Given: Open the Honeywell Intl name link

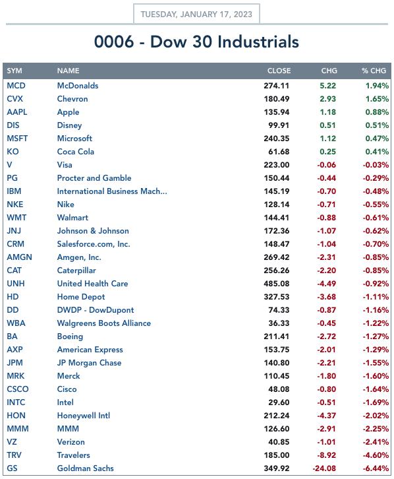Looking at the screenshot, I should 83,416.
